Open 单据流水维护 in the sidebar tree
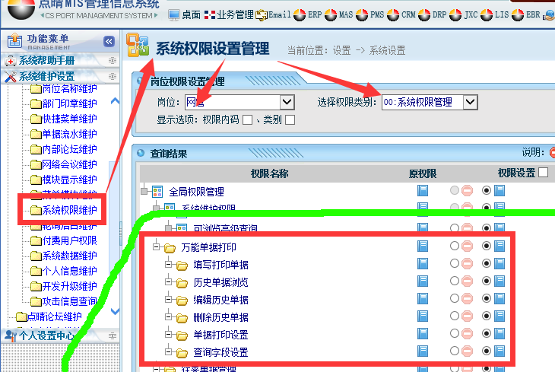The image size is (555, 372). click(64, 134)
